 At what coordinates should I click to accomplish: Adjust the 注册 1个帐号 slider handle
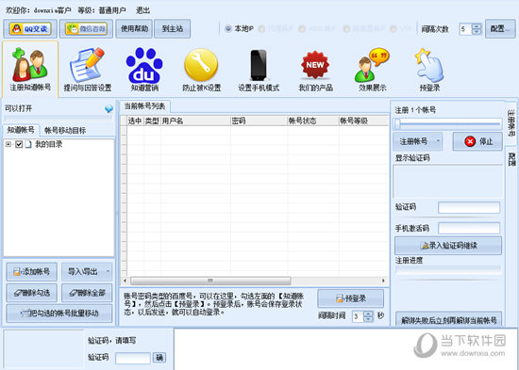[397, 124]
